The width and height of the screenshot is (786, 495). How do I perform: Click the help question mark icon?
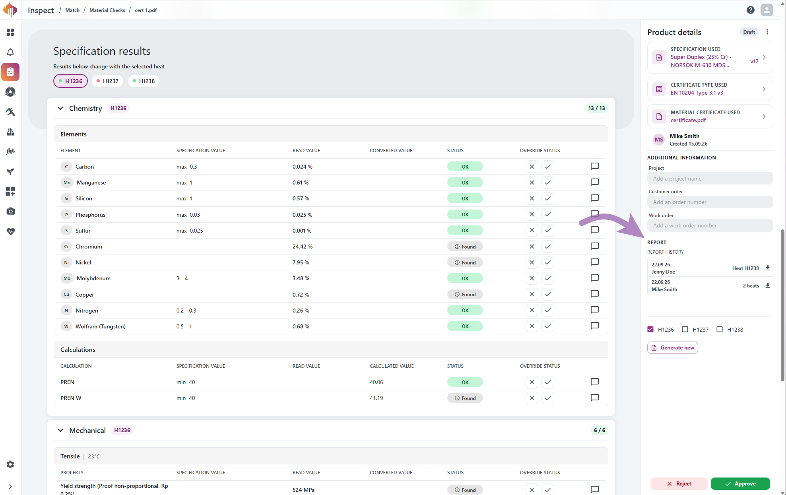pos(750,10)
